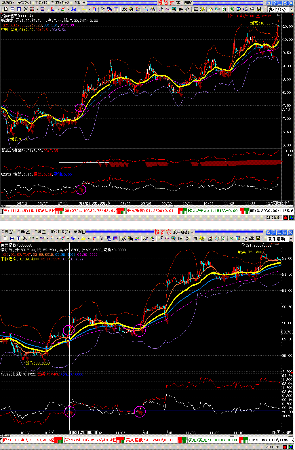295x450 pixels.
Task: Select the pen drawing tool in top toolbar
Action: [161, 9]
